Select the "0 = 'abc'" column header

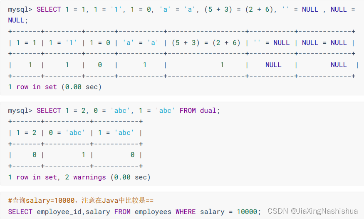(67, 133)
